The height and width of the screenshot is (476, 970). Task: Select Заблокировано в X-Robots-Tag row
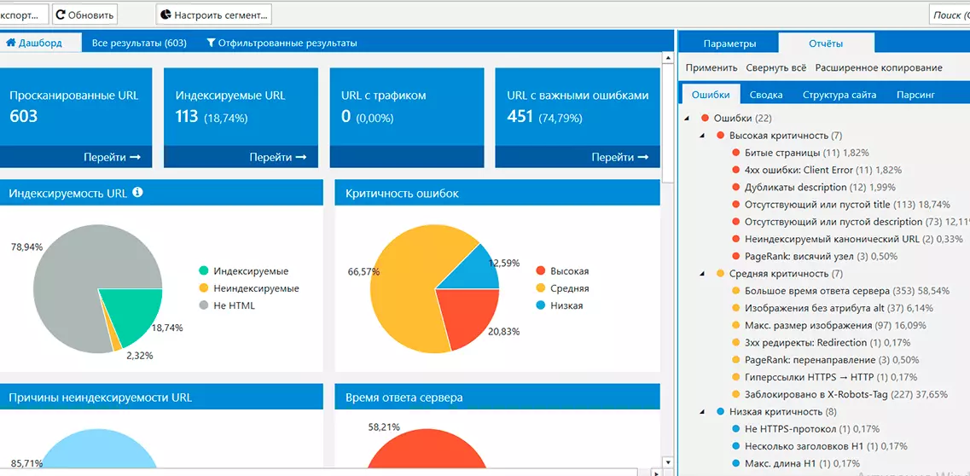pyautogui.click(x=839, y=394)
